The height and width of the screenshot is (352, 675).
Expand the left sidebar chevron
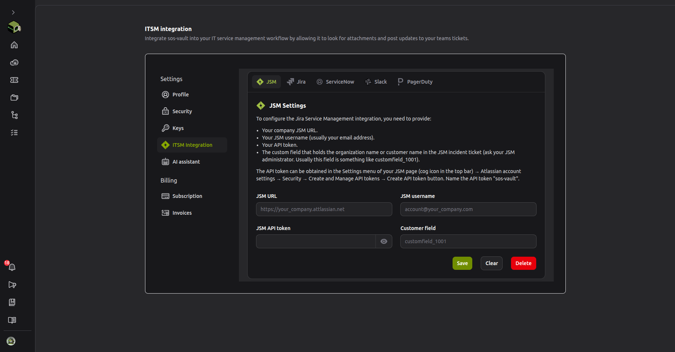pos(13,12)
